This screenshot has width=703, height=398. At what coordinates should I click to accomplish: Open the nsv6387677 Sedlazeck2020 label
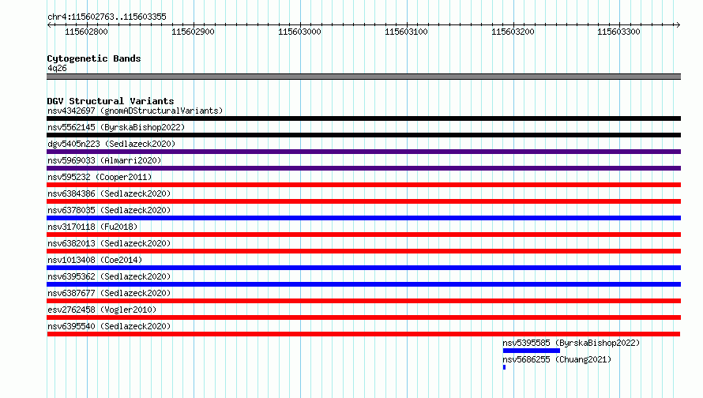click(x=109, y=293)
